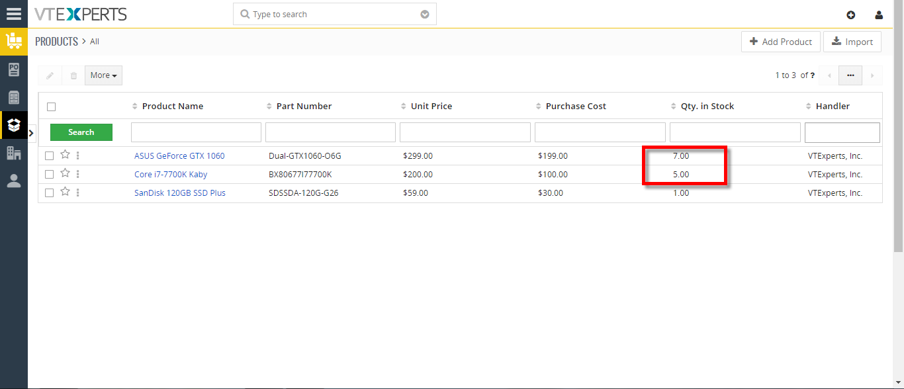Click the Import button

pos(852,42)
